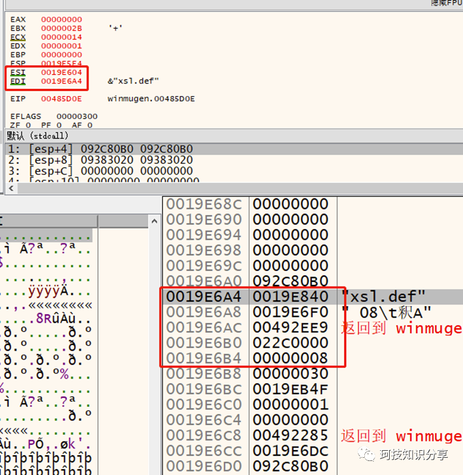463x475 pixels.
Task: Select stack address 0019E6D0
Action: pyautogui.click(x=204, y=466)
